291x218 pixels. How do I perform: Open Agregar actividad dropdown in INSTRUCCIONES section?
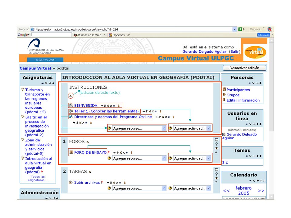(x=192, y=128)
